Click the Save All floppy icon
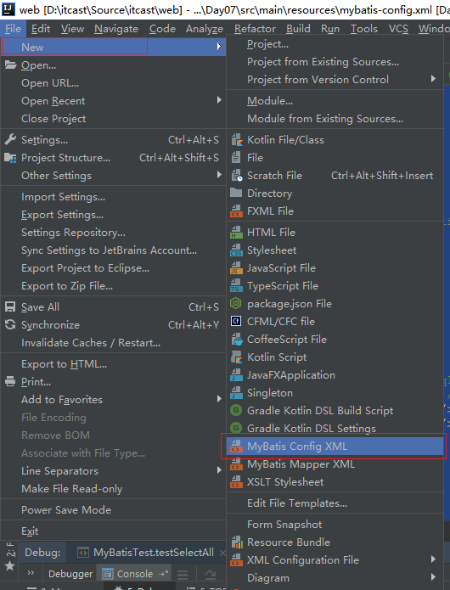 point(10,307)
